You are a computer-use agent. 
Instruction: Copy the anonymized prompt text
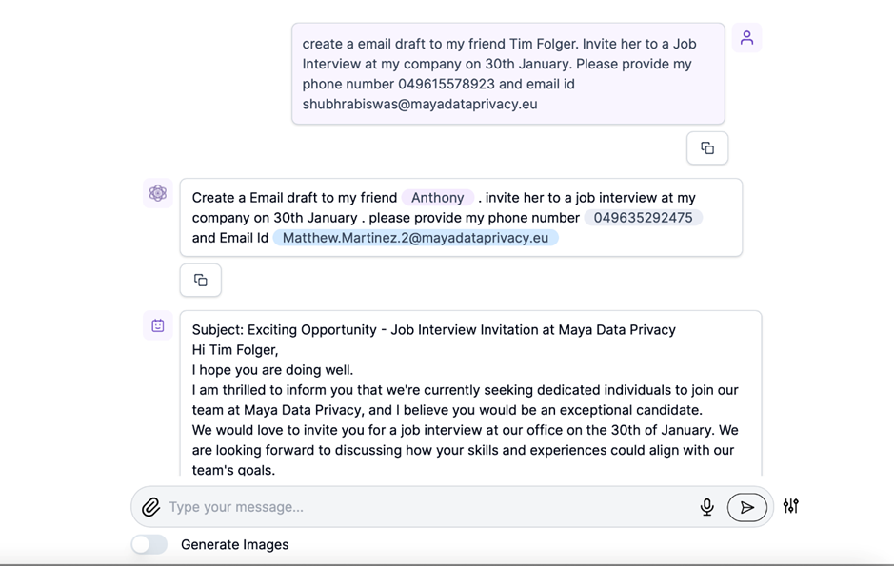200,281
